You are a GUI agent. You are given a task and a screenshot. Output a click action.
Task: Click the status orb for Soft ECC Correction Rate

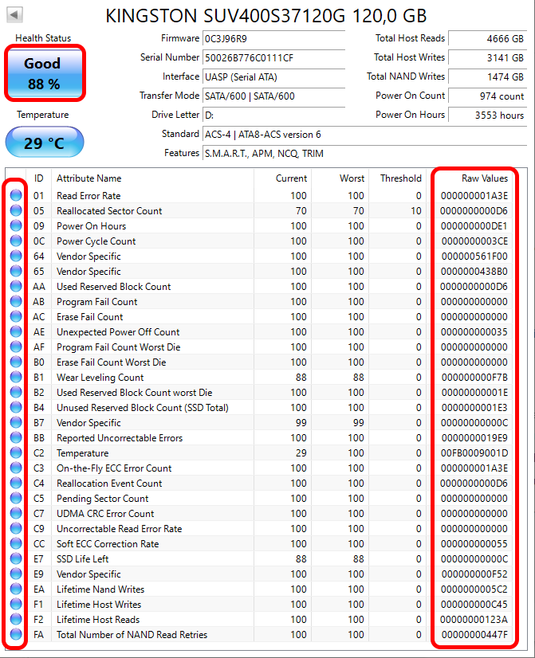(x=16, y=543)
